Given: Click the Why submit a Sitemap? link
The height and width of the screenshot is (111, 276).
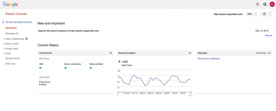Looking at the screenshot, I should (x=209, y=59).
